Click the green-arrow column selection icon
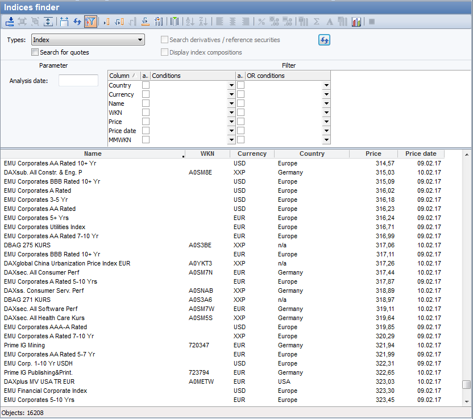473x419 pixels. 175,22
